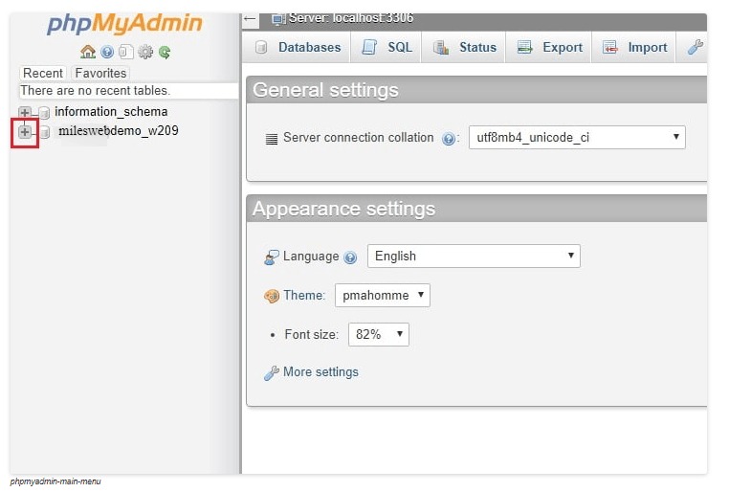The image size is (729, 492).
Task: Click the SQL tab icon
Action: pos(369,47)
